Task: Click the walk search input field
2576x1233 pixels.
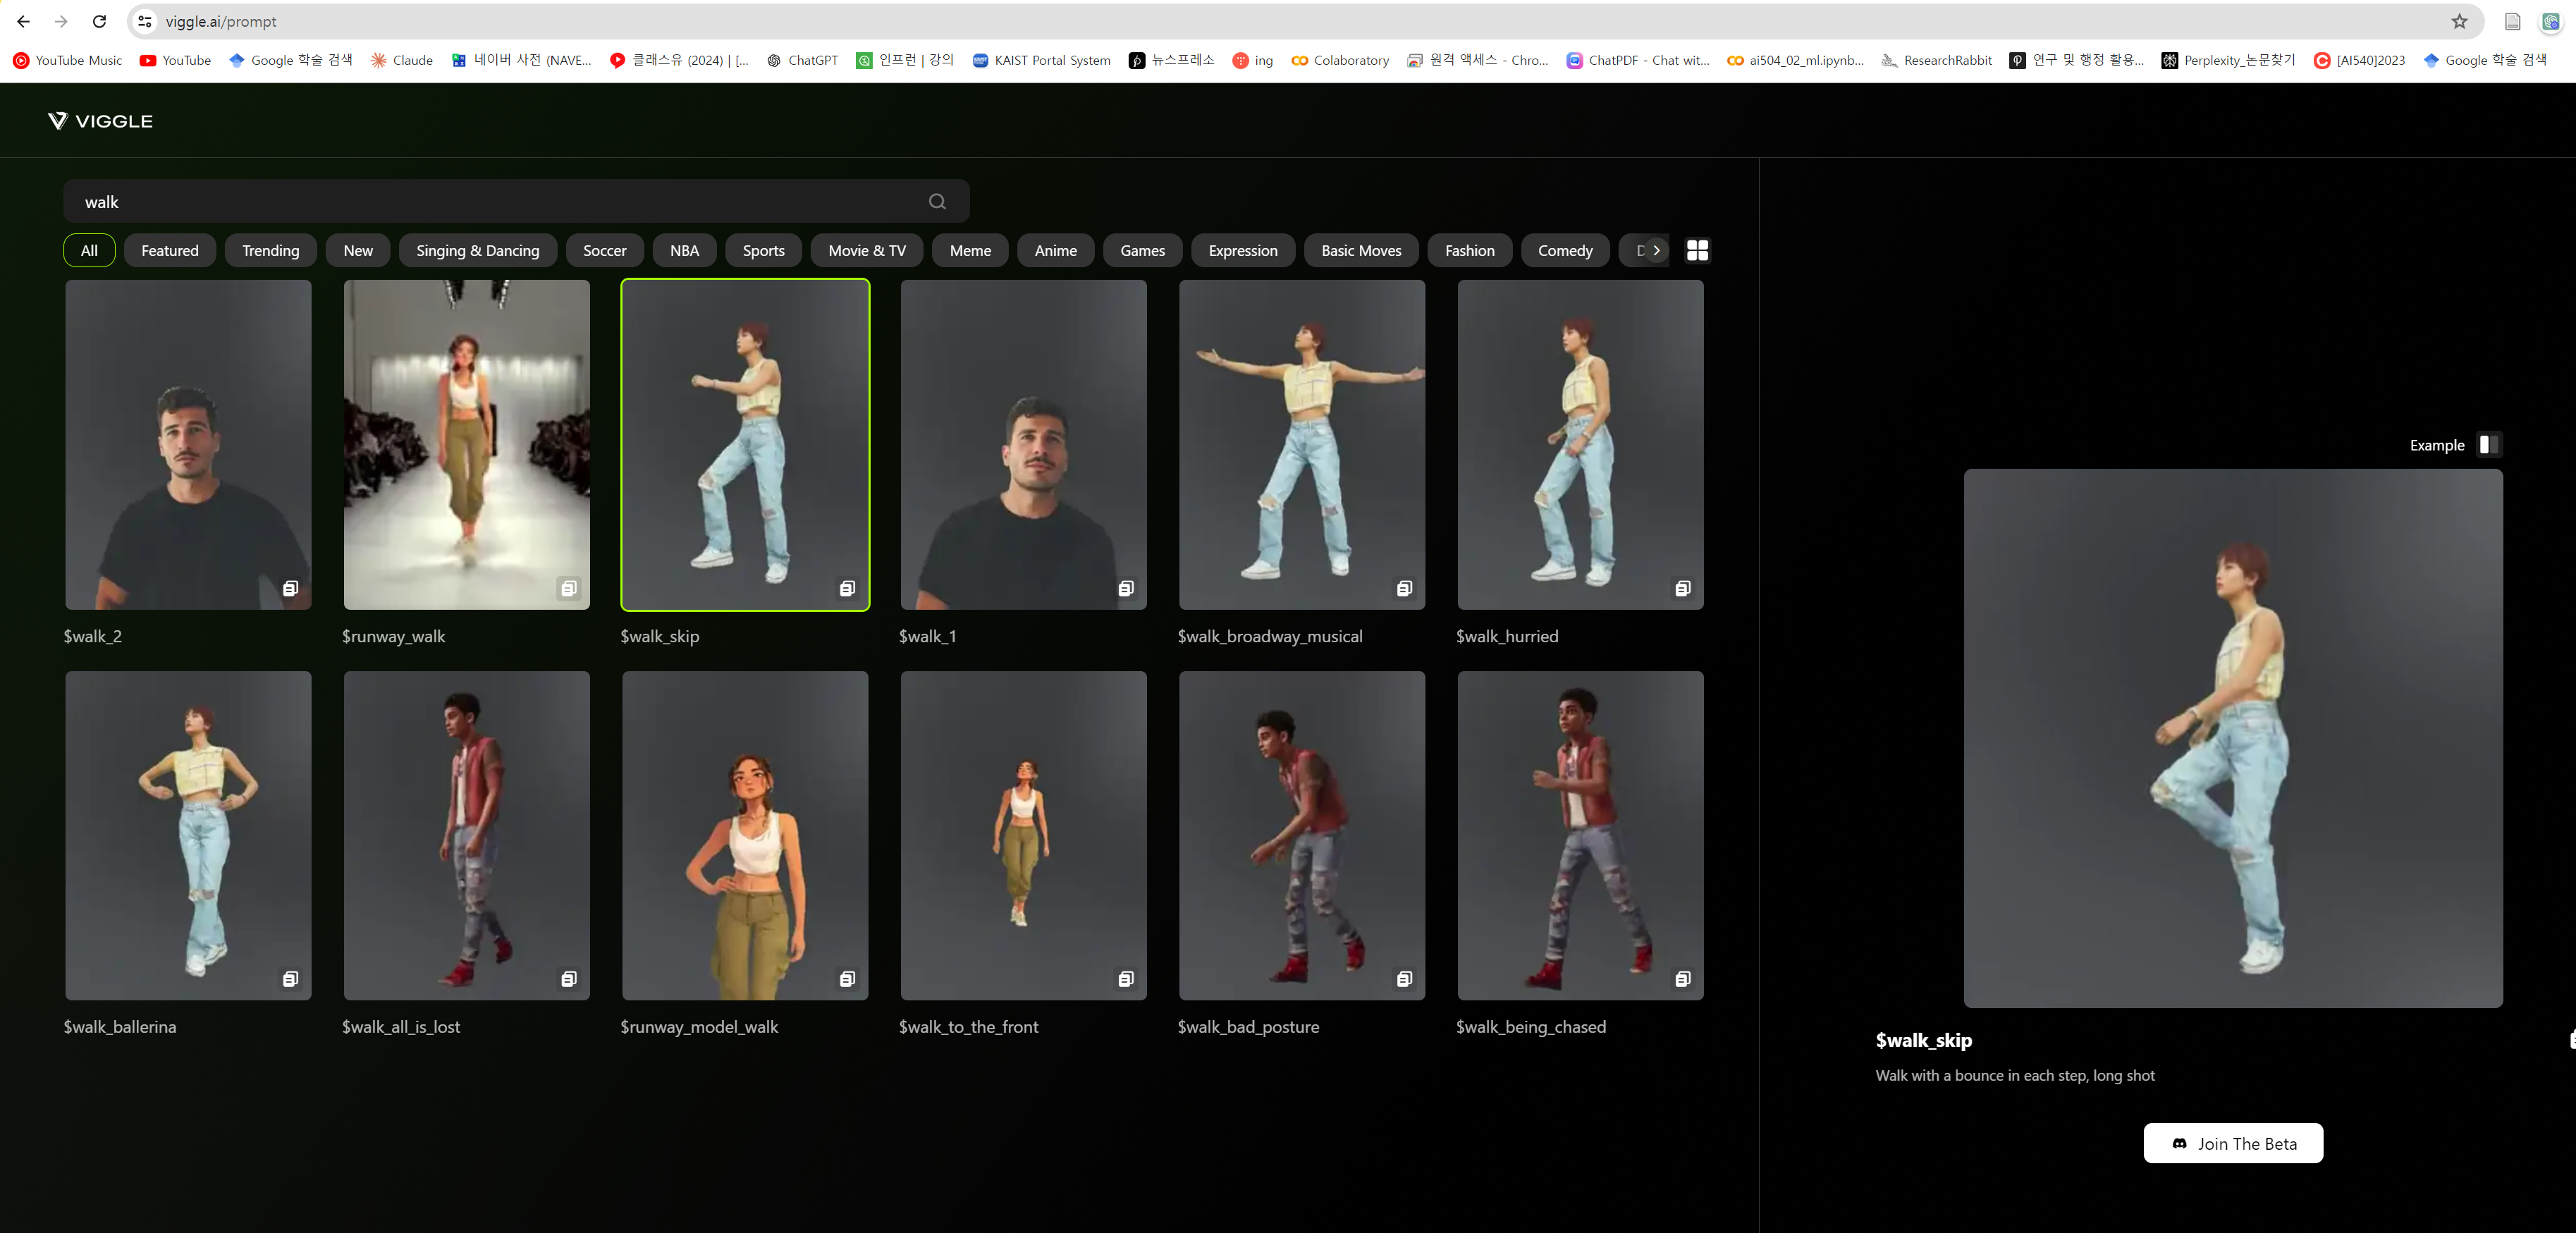Action: coord(500,201)
